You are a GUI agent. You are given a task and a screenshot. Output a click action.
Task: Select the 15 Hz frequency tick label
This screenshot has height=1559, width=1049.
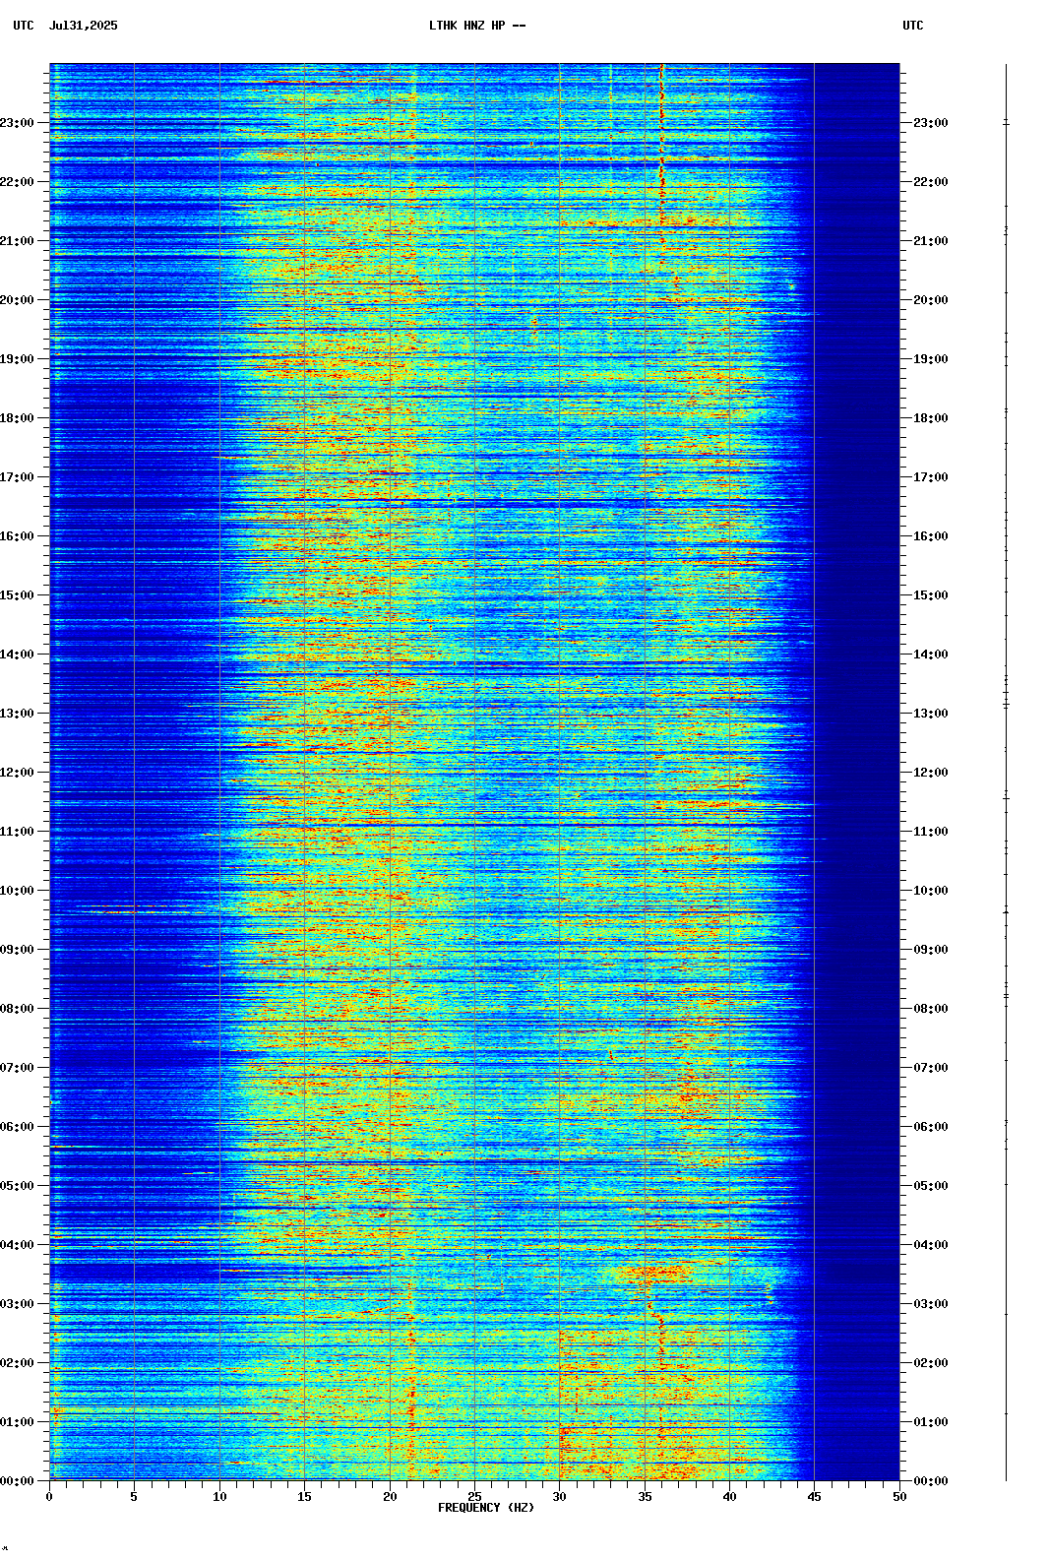304,1497
